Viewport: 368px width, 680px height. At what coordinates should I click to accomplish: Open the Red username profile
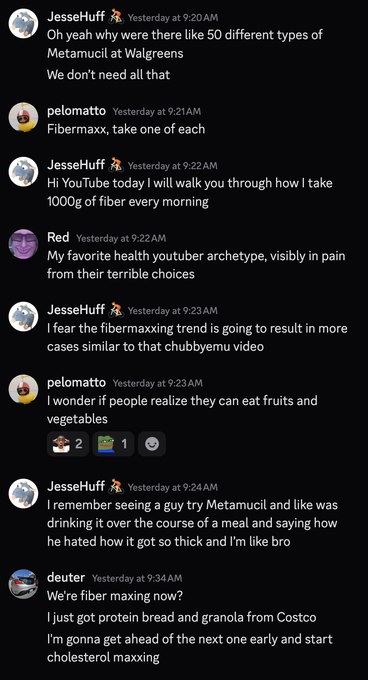(58, 238)
